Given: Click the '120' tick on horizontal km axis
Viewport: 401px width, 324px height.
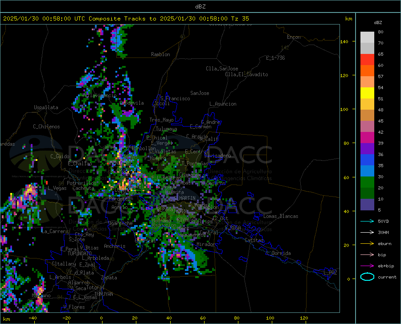Looking at the screenshot, I should [304, 318].
